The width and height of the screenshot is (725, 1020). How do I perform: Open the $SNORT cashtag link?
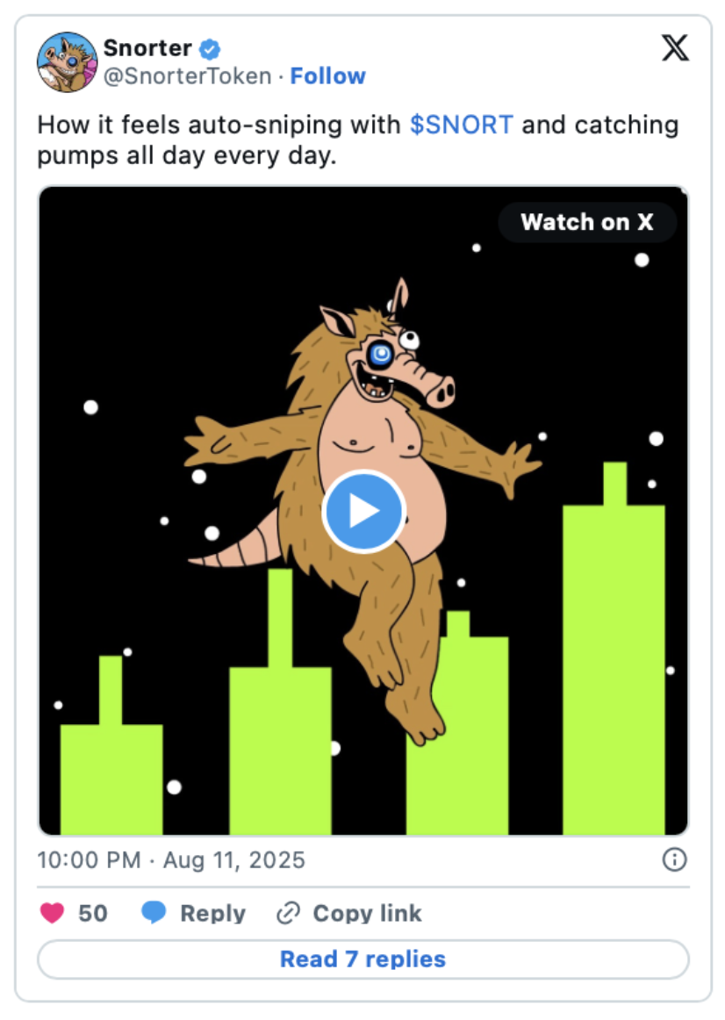(x=461, y=125)
